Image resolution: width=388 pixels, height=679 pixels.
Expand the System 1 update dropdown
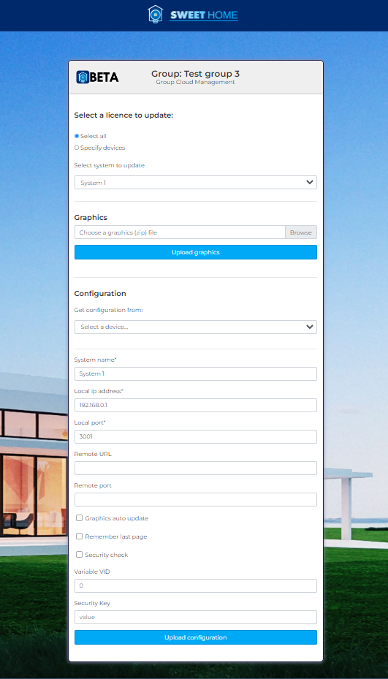point(196,182)
